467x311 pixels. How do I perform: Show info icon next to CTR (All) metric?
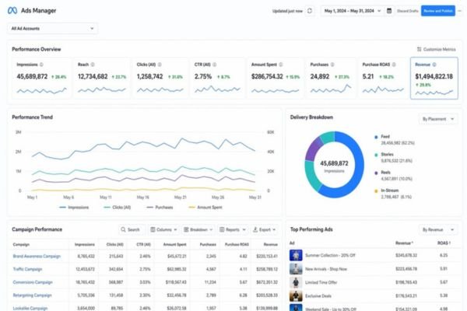(215, 65)
